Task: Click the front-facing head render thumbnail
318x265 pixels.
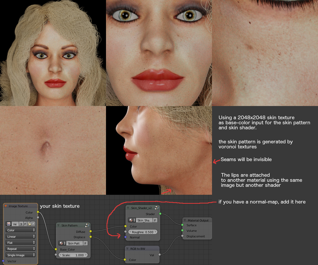Action: pos(53,53)
